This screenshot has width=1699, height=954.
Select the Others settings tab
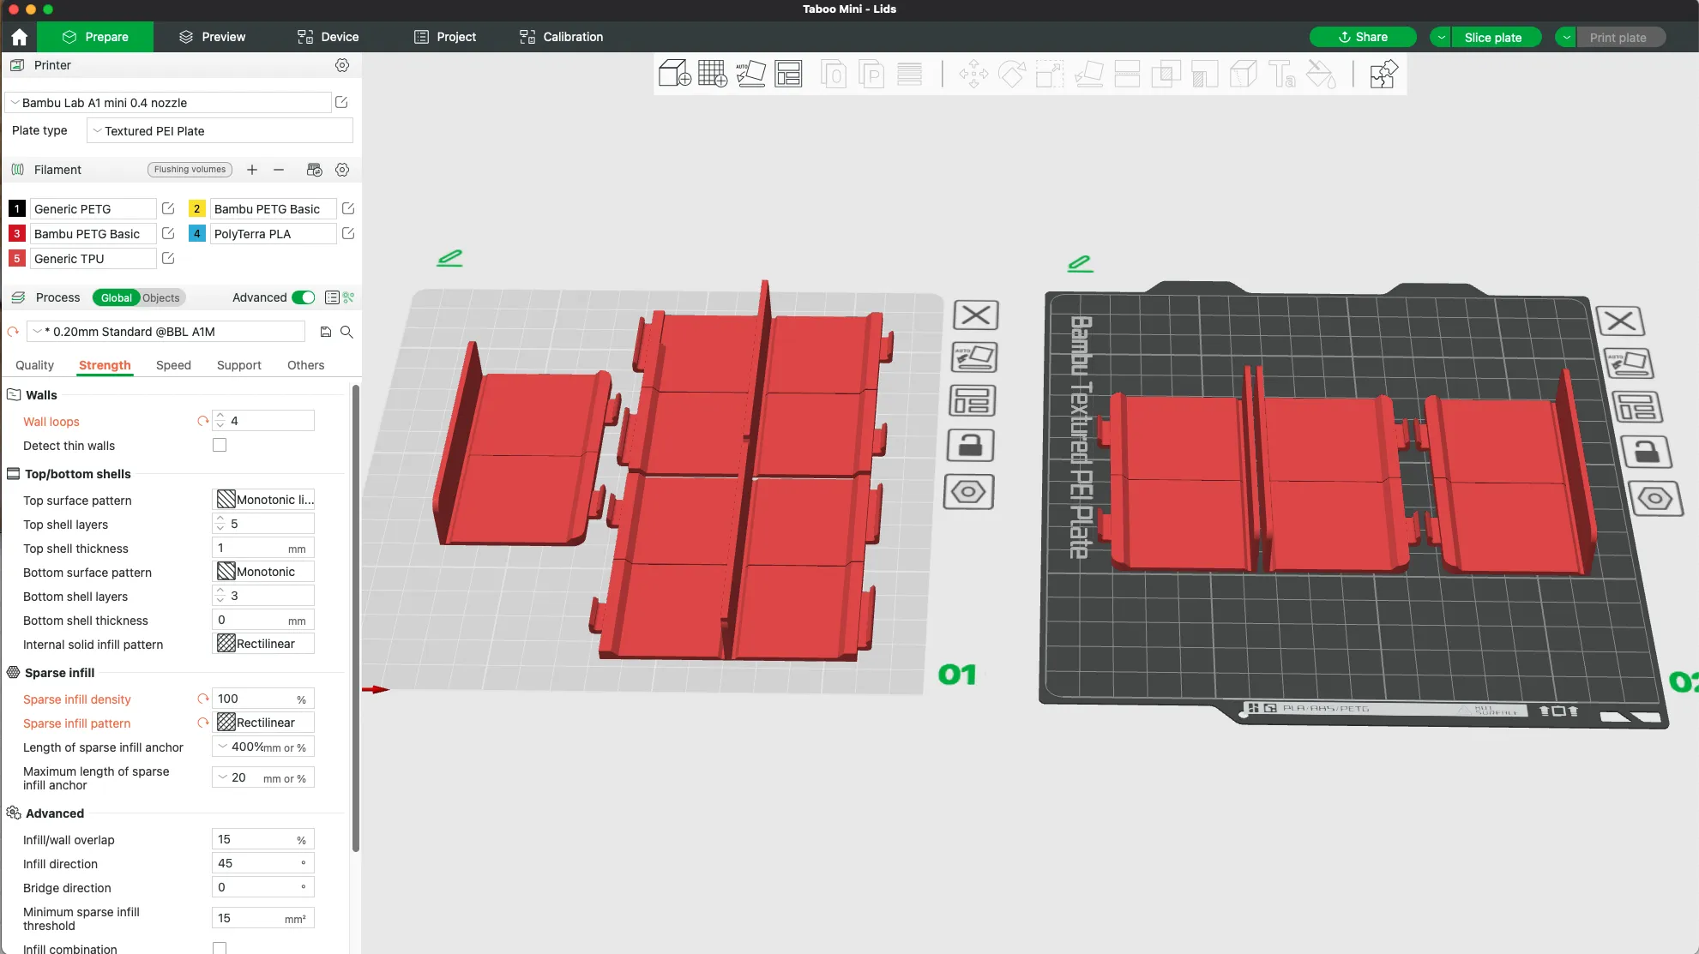point(305,365)
